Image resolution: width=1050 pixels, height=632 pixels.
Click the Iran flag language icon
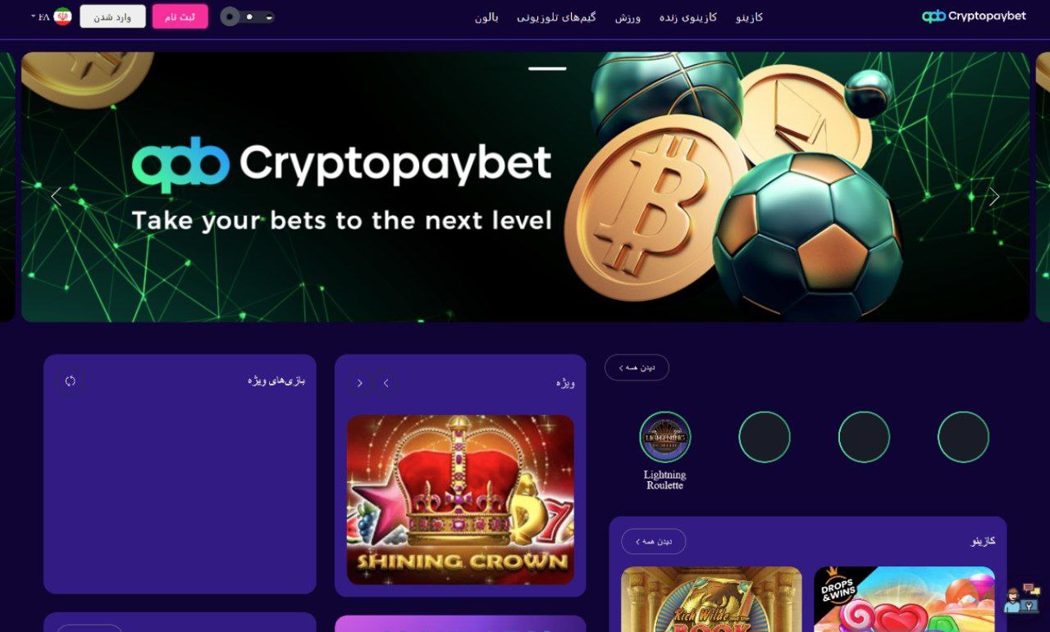coord(62,16)
